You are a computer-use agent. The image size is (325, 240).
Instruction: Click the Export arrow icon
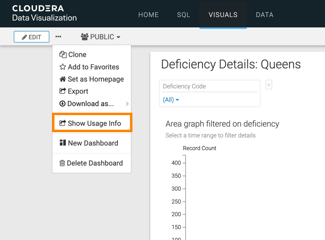(63, 91)
